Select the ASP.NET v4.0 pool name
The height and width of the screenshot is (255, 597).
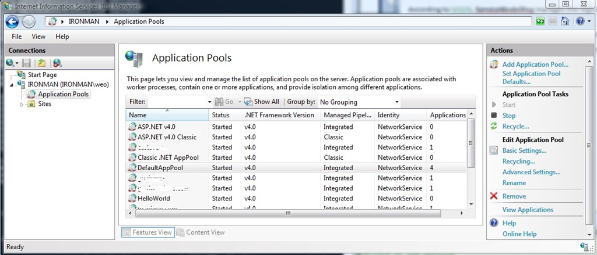click(156, 127)
